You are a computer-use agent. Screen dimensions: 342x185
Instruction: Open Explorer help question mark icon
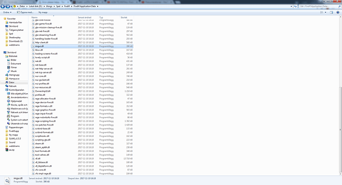(338, 12)
